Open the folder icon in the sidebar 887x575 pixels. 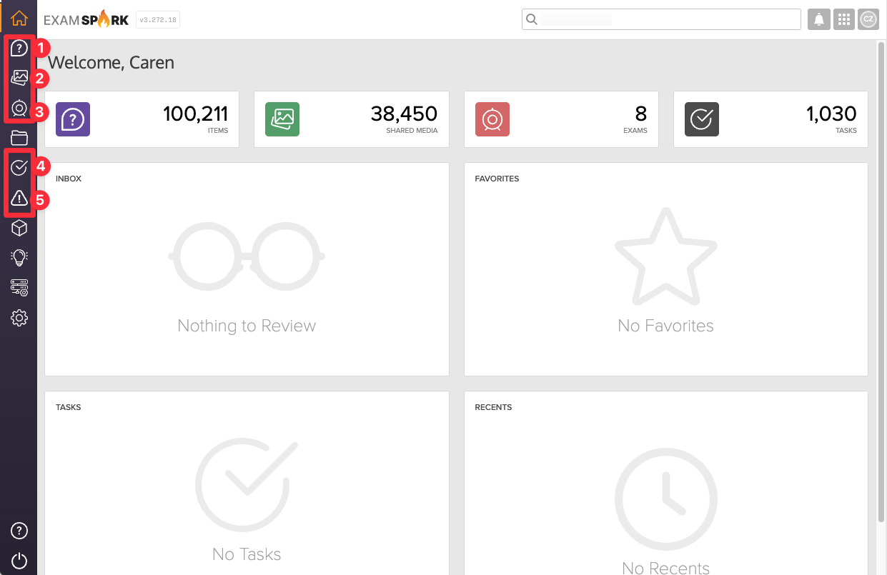pyautogui.click(x=19, y=138)
